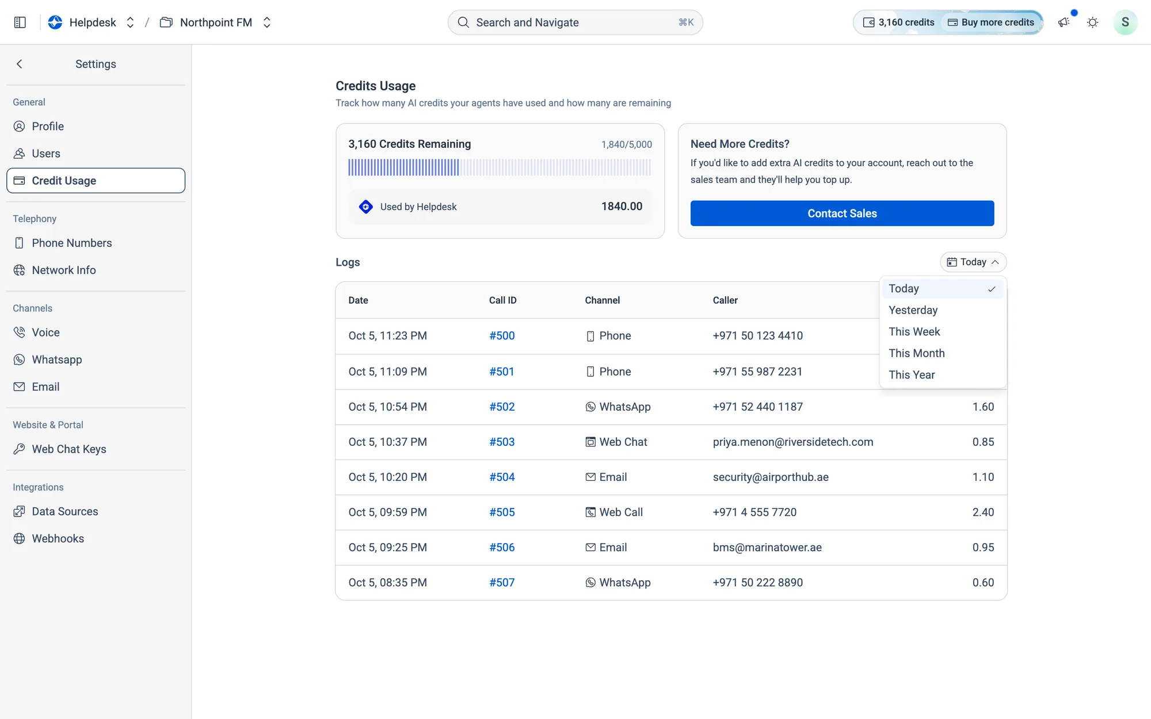Go back with Settings back arrow
The width and height of the screenshot is (1151, 719).
tap(20, 64)
